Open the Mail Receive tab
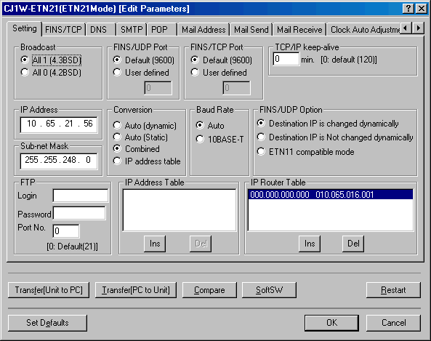The image size is (431, 341). (299, 29)
